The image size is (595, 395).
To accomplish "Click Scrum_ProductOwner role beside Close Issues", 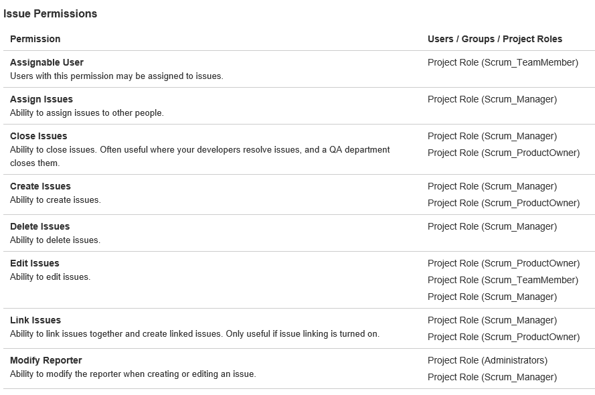I will 503,153.
